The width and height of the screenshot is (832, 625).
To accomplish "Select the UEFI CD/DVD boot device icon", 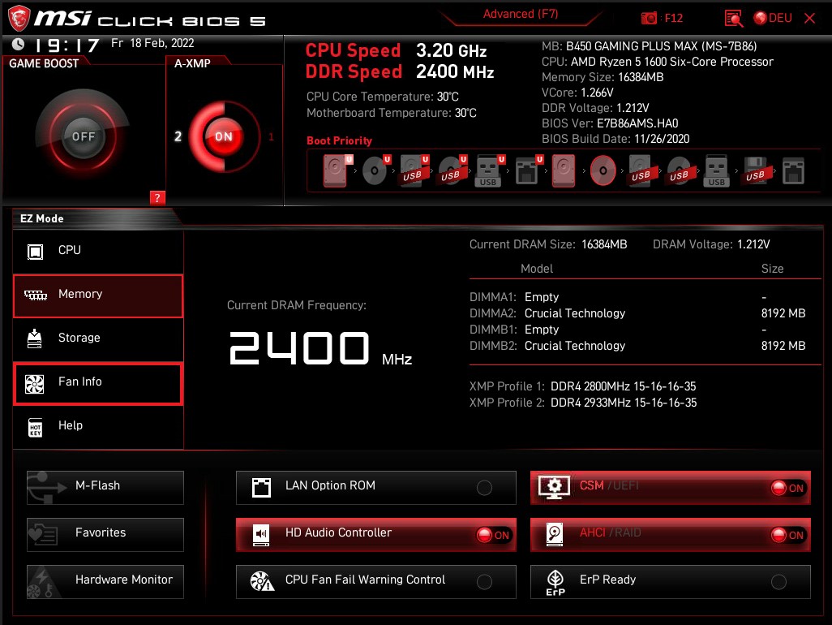I will pyautogui.click(x=375, y=170).
